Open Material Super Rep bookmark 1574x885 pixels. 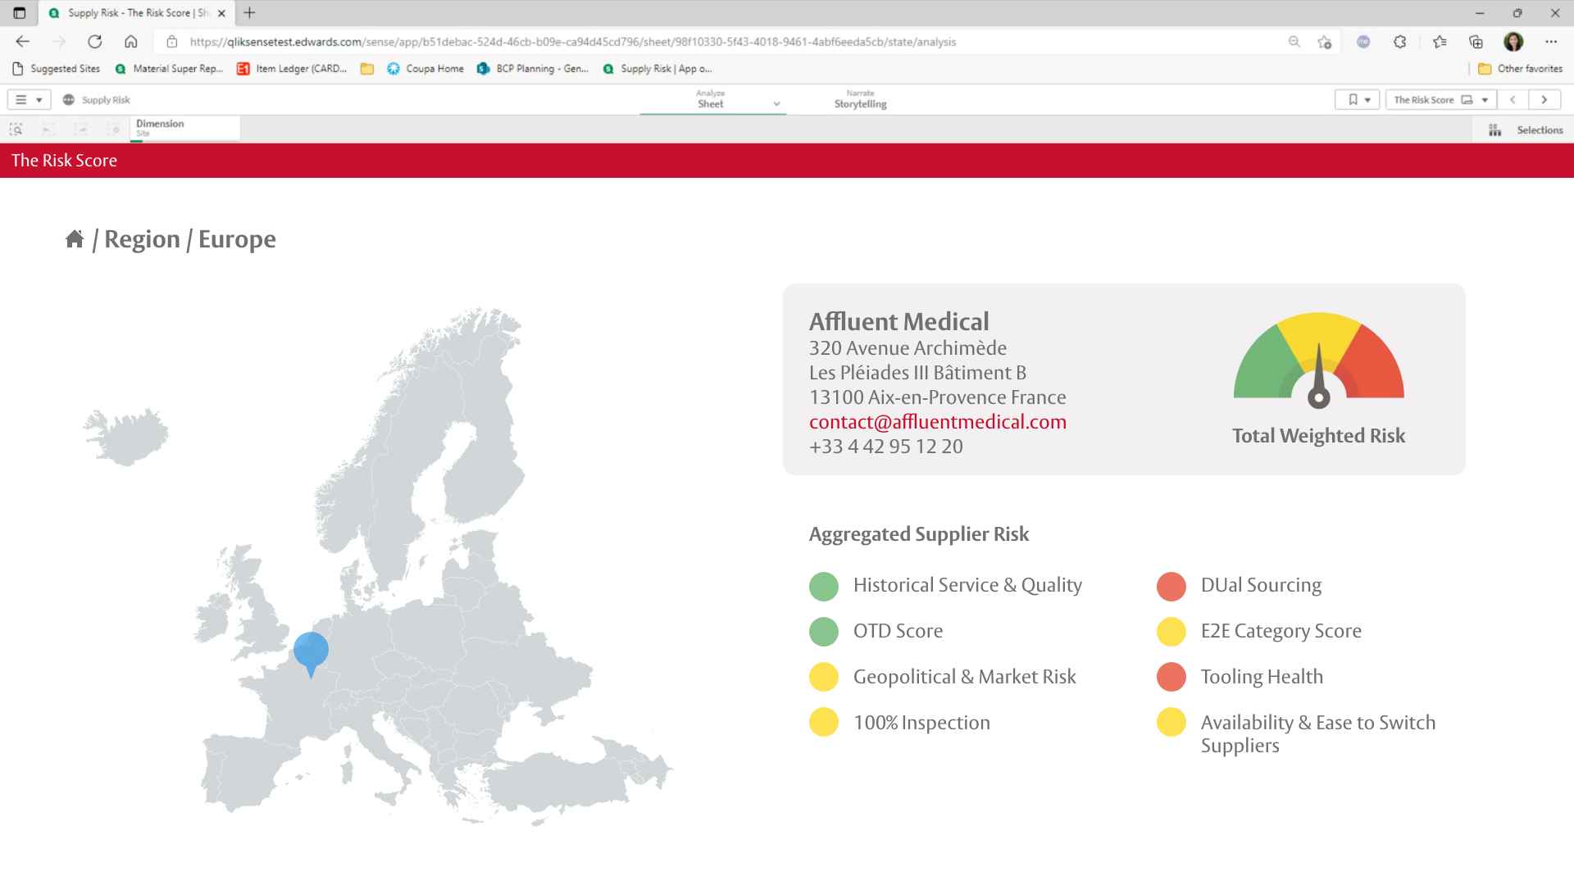170,69
